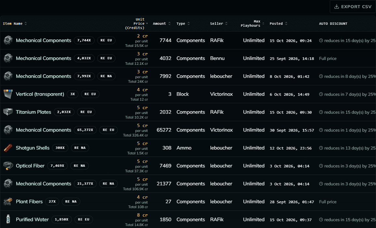Click 'Total 326.4K cr' text
Image resolution: width=376 pixels, height=228 pixels.
(135, 135)
